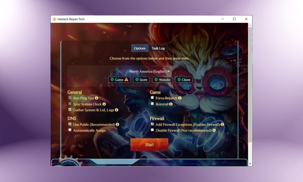This screenshot has width=303, height=182.
Task: Click the red Start button
Action: 149,145
